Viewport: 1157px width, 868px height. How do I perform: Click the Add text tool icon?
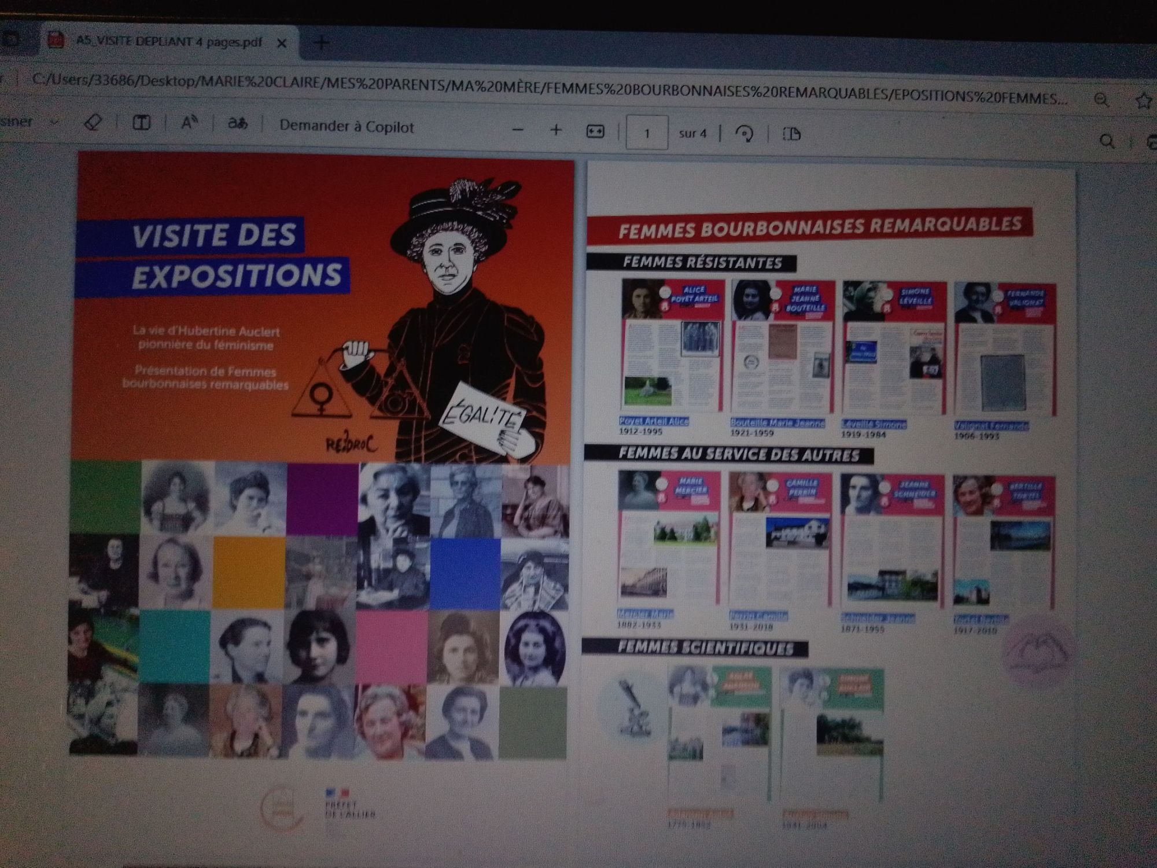(141, 123)
